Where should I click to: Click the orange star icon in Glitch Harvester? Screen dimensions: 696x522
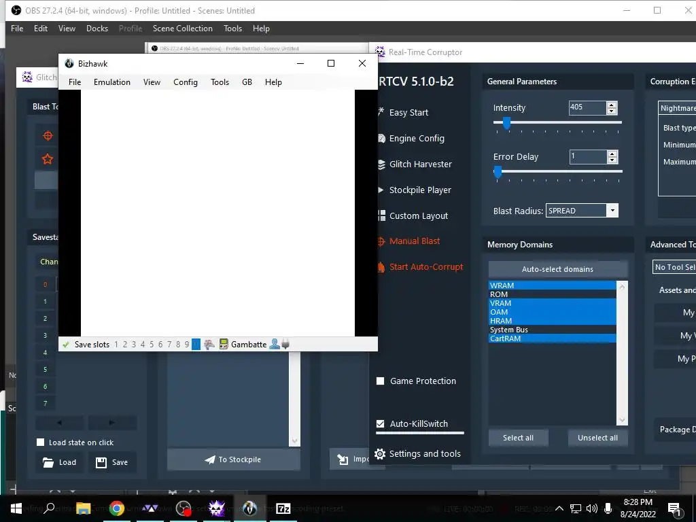pyautogui.click(x=48, y=159)
